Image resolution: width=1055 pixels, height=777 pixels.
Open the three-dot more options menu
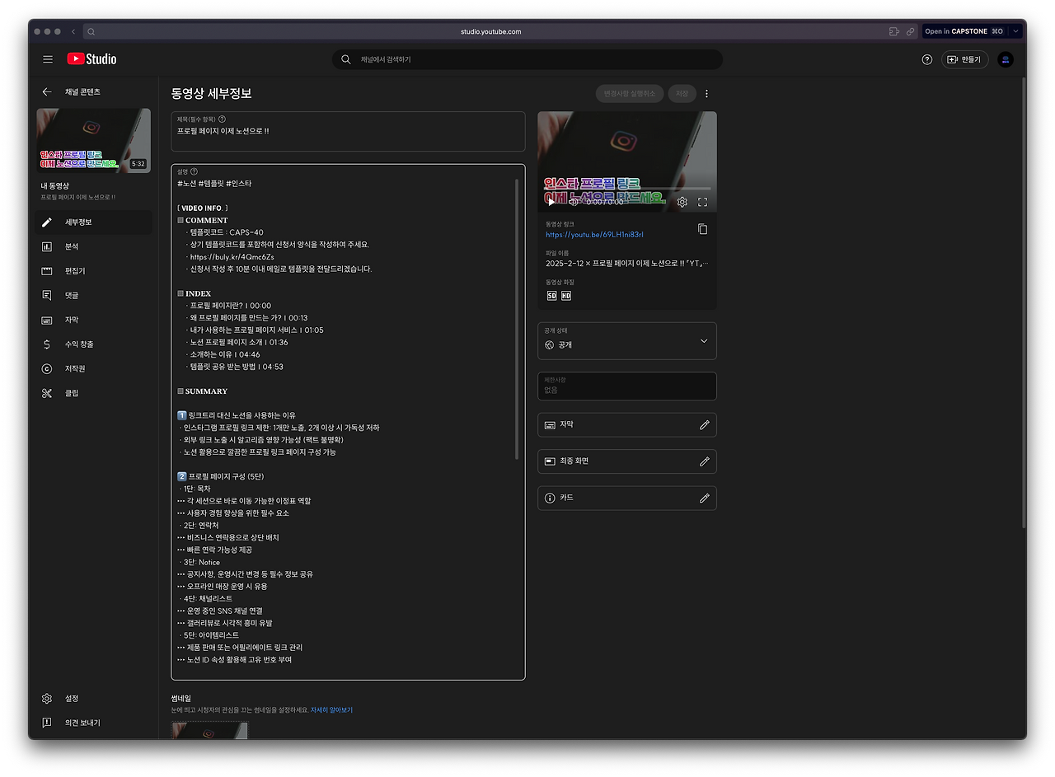coord(706,94)
